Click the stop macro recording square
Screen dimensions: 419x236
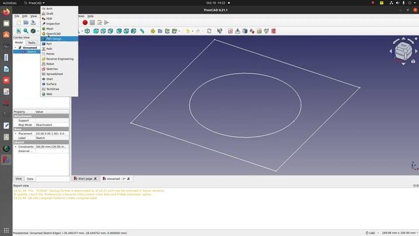coord(92,22)
